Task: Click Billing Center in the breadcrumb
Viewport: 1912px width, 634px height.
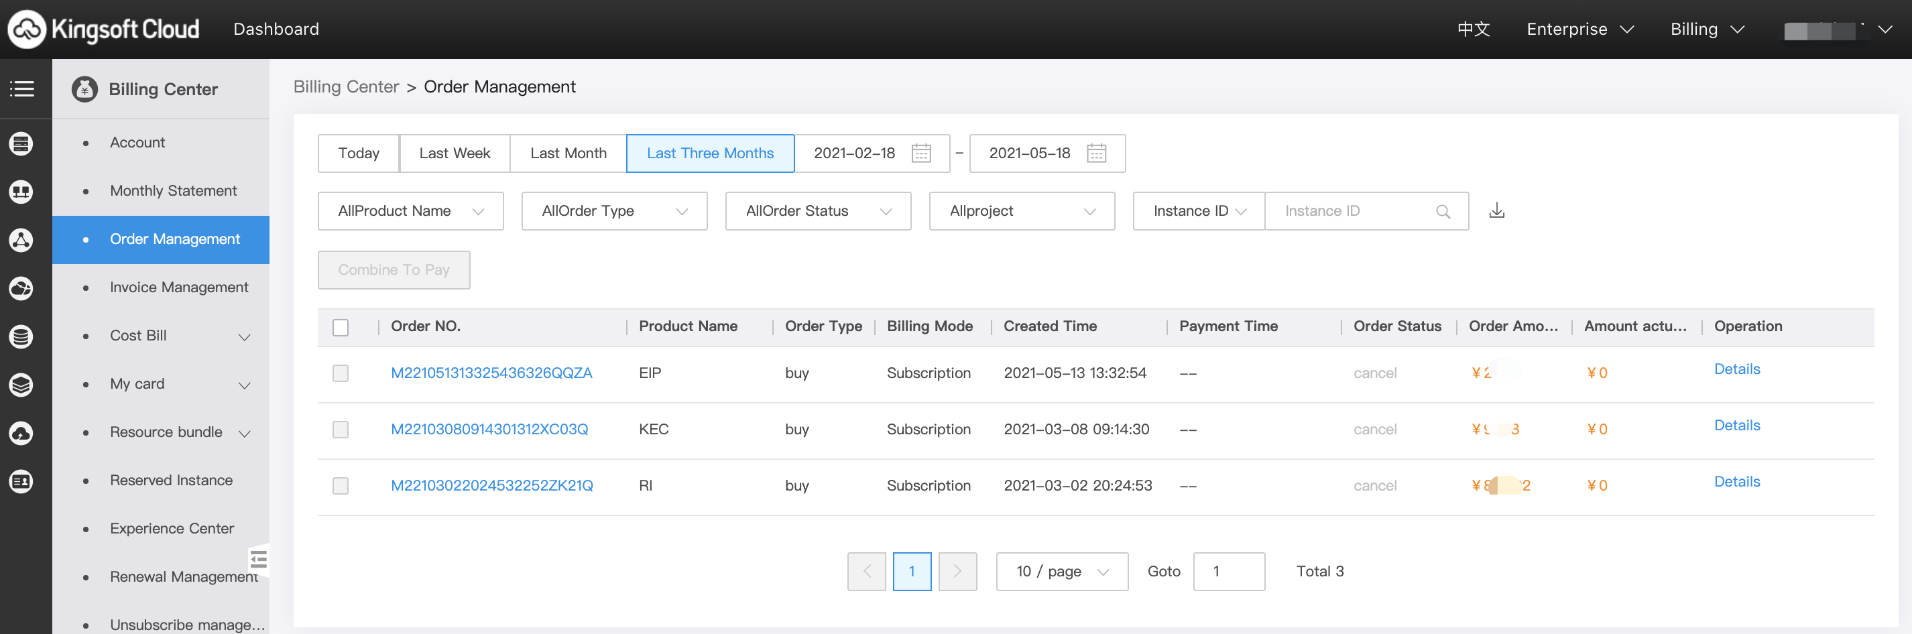Action: coord(346,87)
